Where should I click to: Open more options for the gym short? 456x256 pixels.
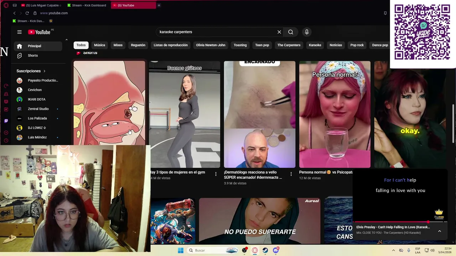coord(216,174)
